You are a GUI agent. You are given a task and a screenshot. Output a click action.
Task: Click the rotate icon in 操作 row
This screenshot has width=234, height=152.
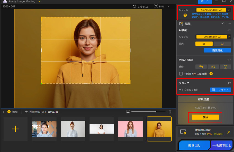tap(201, 67)
